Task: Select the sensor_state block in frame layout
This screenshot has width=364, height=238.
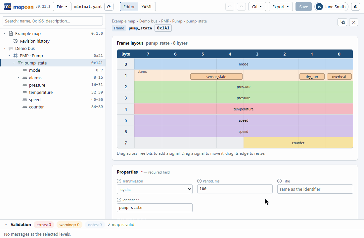Action: click(216, 77)
